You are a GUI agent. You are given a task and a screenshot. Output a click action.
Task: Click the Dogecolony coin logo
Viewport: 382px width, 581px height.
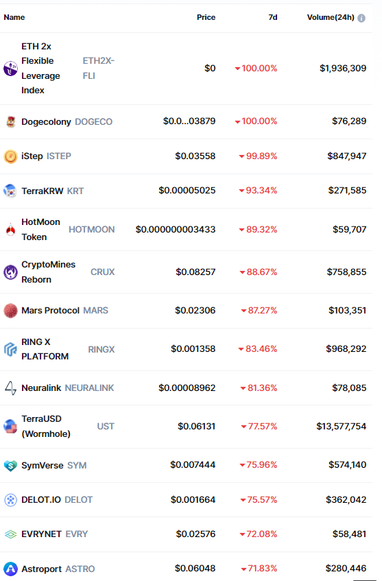click(x=10, y=121)
